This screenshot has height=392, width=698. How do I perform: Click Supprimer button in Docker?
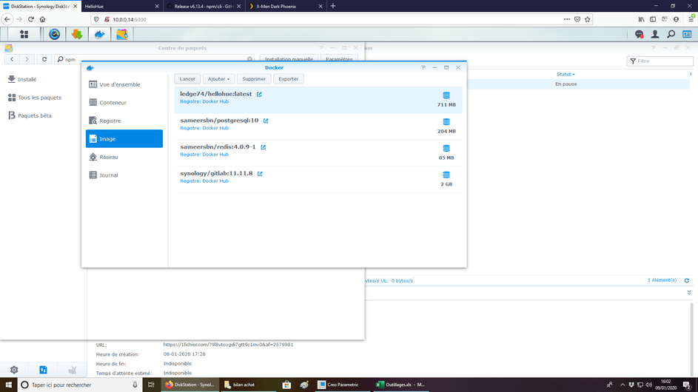(x=254, y=78)
